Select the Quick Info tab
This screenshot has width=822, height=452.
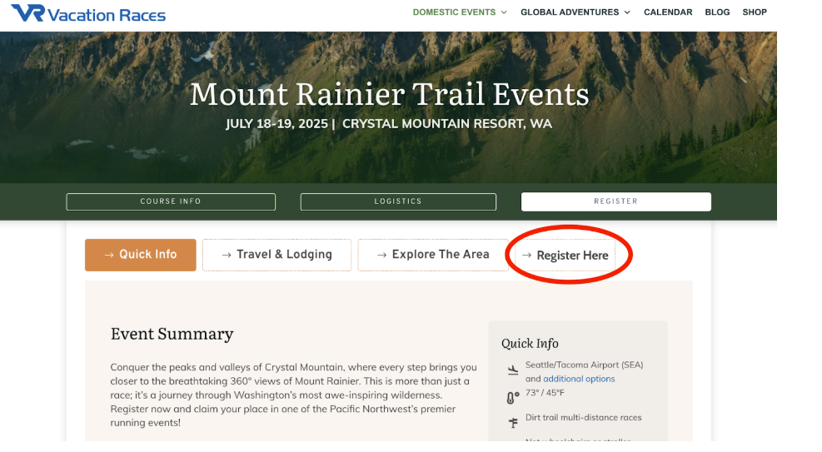pyautogui.click(x=141, y=255)
